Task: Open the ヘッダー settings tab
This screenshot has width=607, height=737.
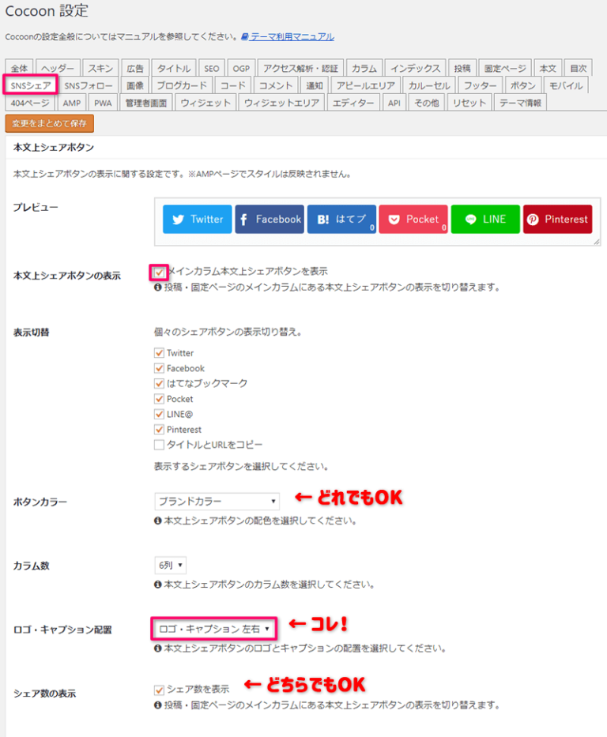Action: (58, 68)
